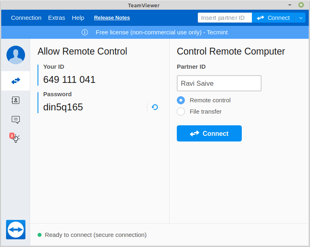The height and width of the screenshot is (247, 310).
Task: Click the large blue Connect button
Action: point(209,133)
